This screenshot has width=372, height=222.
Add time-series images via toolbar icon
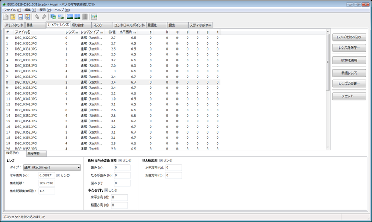[x=61, y=17]
